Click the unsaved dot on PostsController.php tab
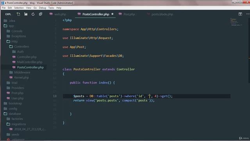 pos(112,14)
